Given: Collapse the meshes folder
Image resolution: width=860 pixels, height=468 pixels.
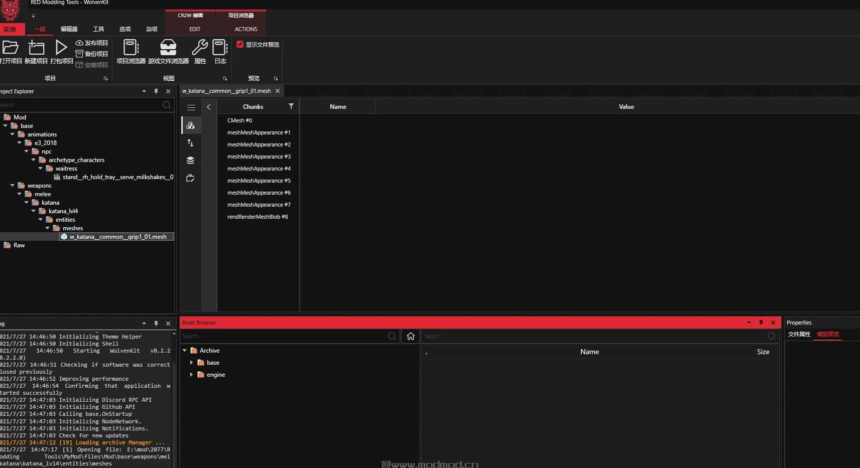Looking at the screenshot, I should pos(48,228).
